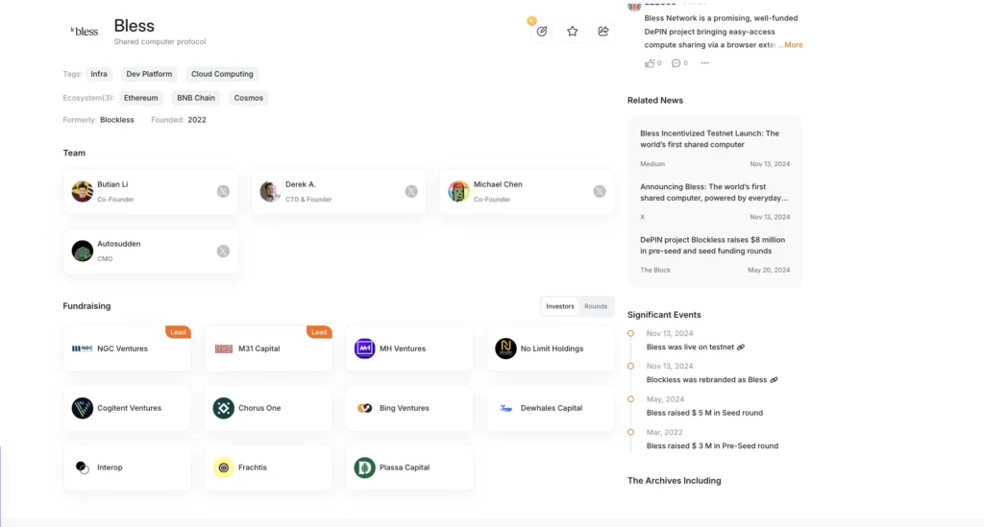
Task: Select the Dev Platform tag
Action: [149, 74]
